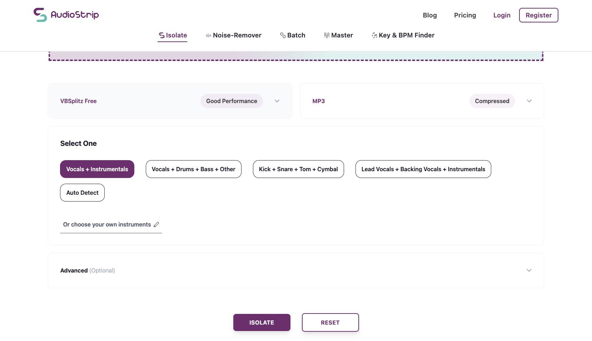The image size is (592, 341).
Task: Go to the Blog page
Action: [x=429, y=15]
